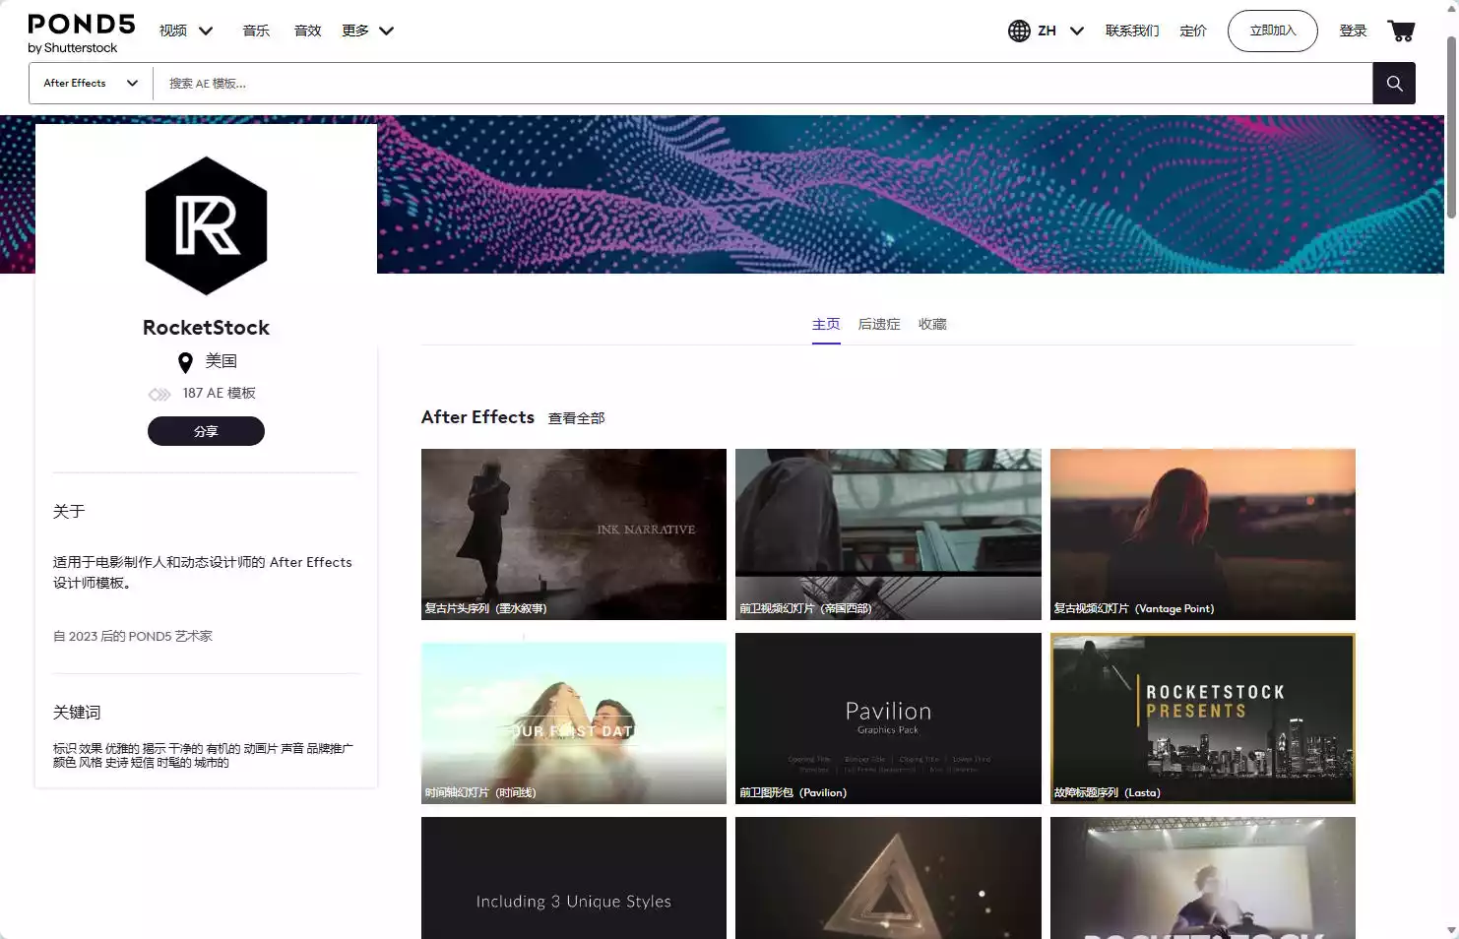Screen dimensions: 1459x939
Task: Open the 帝国西部 slideshow thumbnail
Action: [x=888, y=534]
